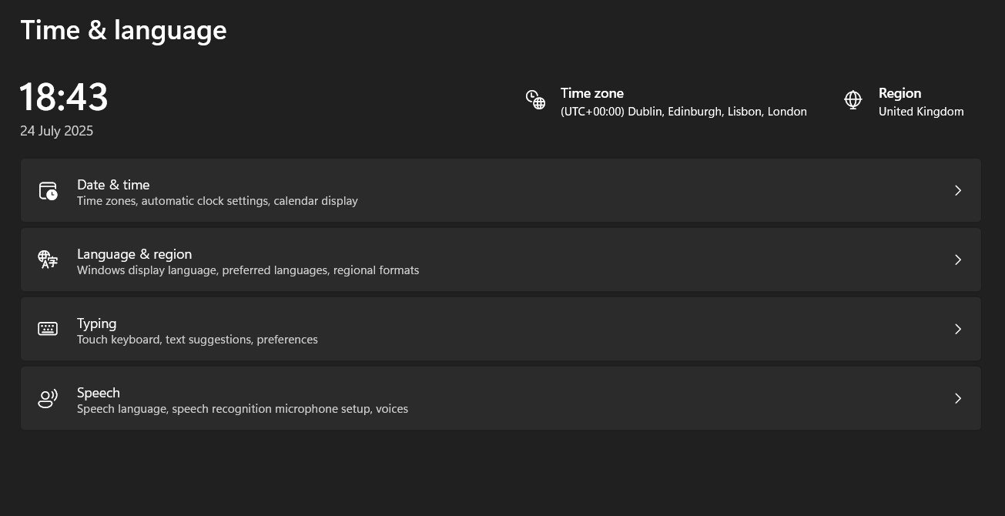
Task: Click the Speech person-talking icon
Action: click(x=48, y=398)
